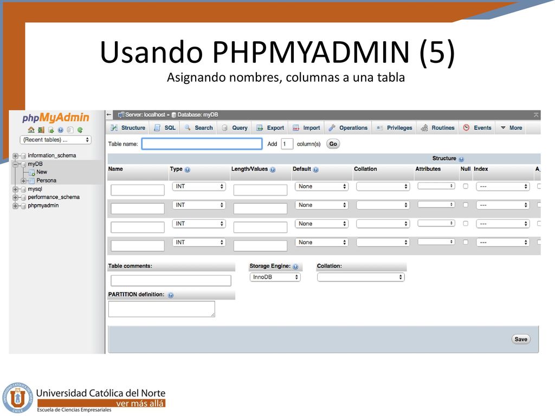Switch to the Operations tab
The width and height of the screenshot is (555, 416).
pyautogui.click(x=348, y=128)
